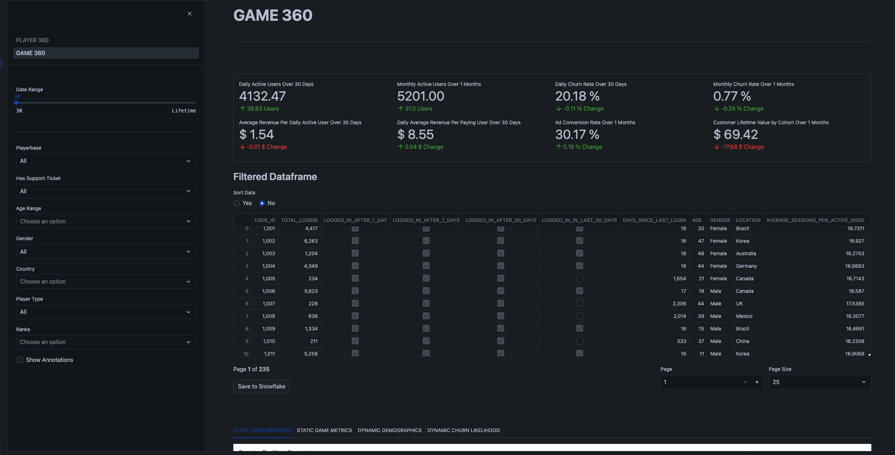
Task: Open the Playerbase dropdown
Action: click(x=106, y=161)
